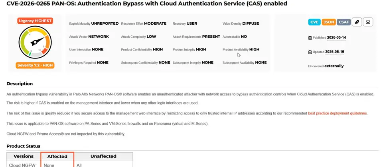
Task: Click the CVE-2026-0265 advisory title
Action: (x=147, y=4)
